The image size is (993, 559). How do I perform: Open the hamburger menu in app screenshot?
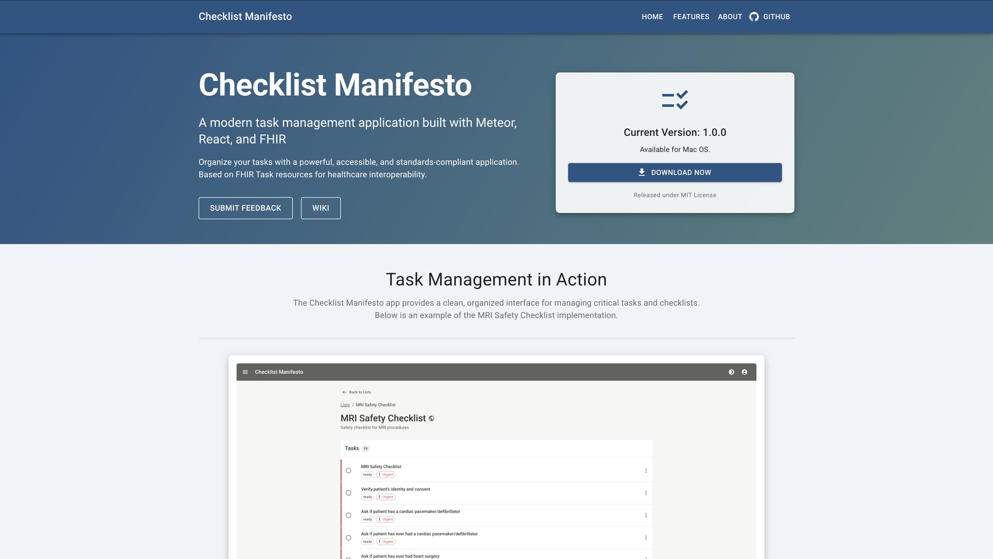(245, 372)
